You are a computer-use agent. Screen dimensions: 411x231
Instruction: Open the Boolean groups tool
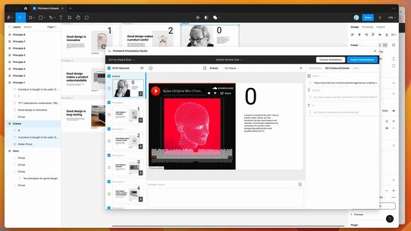[x=215, y=17]
